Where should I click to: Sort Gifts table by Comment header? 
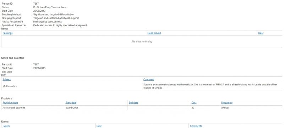(149, 79)
